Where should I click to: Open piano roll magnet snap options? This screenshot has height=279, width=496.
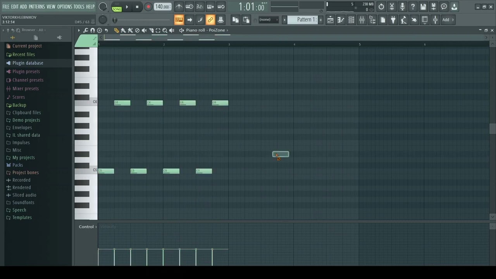[93, 30]
